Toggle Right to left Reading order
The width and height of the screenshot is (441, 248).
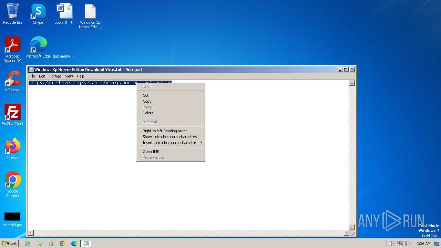(171, 131)
